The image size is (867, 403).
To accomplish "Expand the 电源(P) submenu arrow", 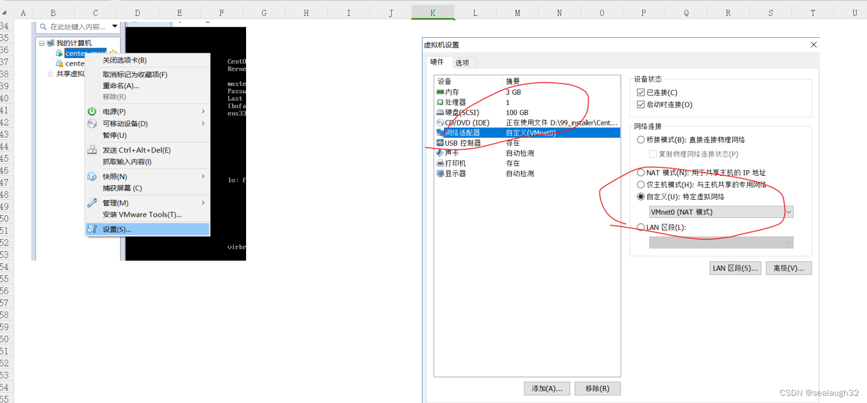I will [203, 111].
